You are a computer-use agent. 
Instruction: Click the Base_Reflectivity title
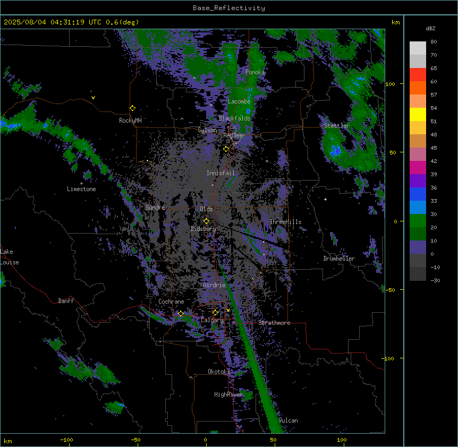tap(229, 8)
